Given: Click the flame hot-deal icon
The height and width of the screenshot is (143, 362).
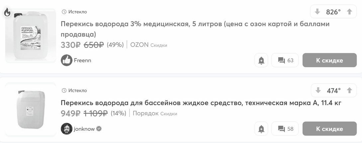Looking at the screenshot, I should pyautogui.click(x=7, y=13).
